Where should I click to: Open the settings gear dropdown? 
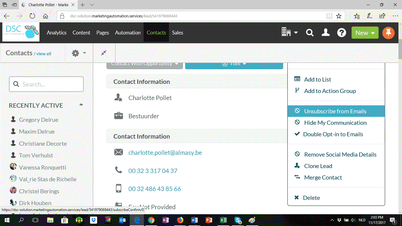(78, 53)
